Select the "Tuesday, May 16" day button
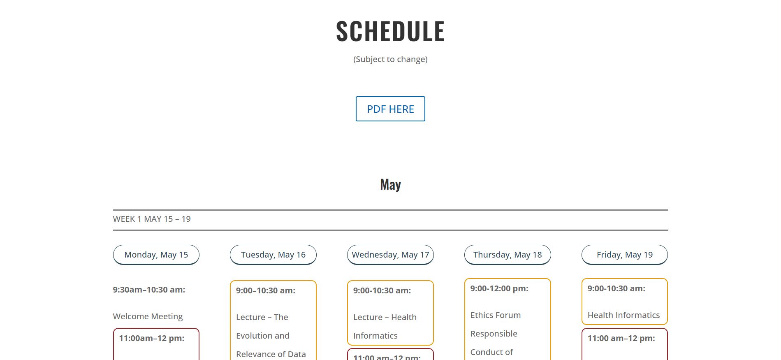This screenshot has width=781, height=360. (x=273, y=255)
